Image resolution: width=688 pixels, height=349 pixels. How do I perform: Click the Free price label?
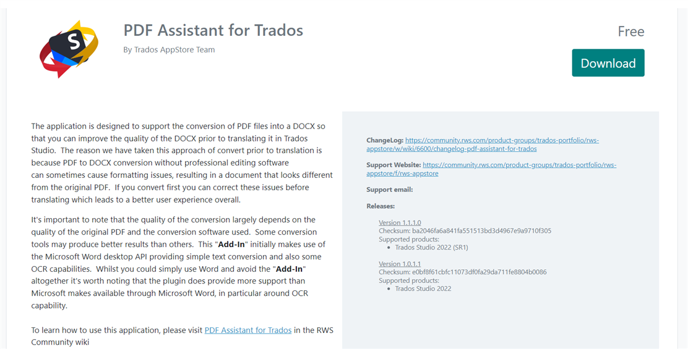(x=630, y=32)
